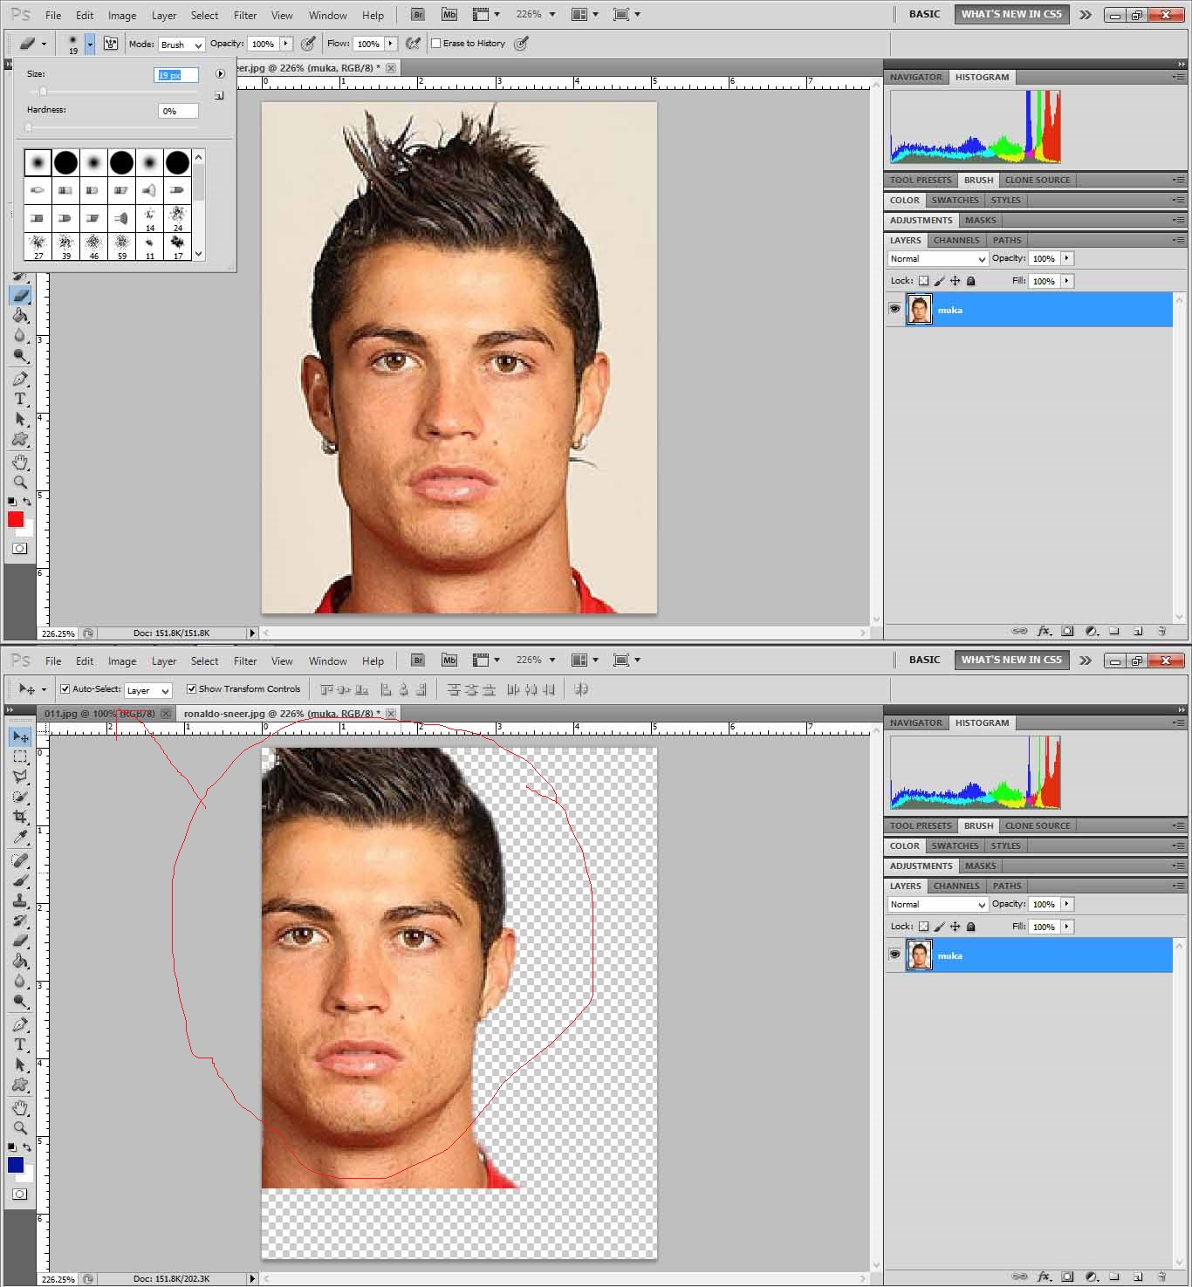Select the Eraser tool in upper window toolbox
Screen dimensions: 1192x1287
click(x=20, y=296)
